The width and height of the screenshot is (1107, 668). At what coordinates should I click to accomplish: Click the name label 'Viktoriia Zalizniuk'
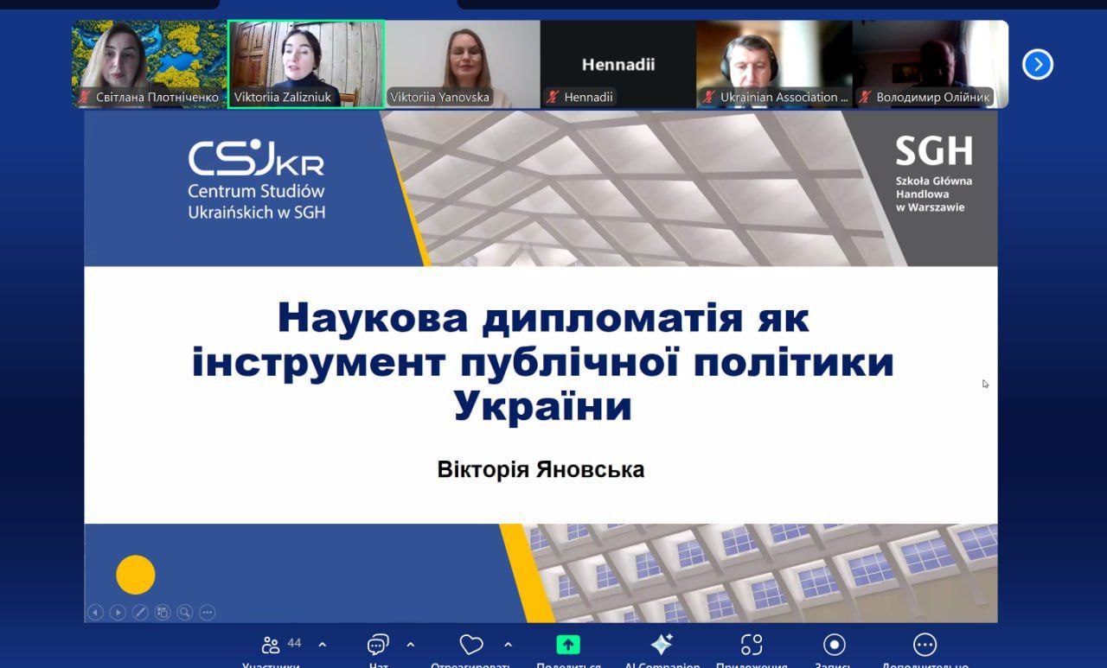[x=283, y=98]
